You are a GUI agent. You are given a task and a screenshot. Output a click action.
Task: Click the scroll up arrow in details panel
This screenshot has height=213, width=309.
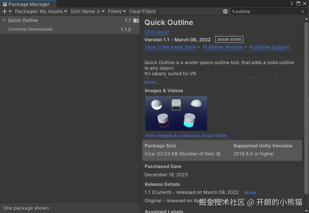(306, 19)
